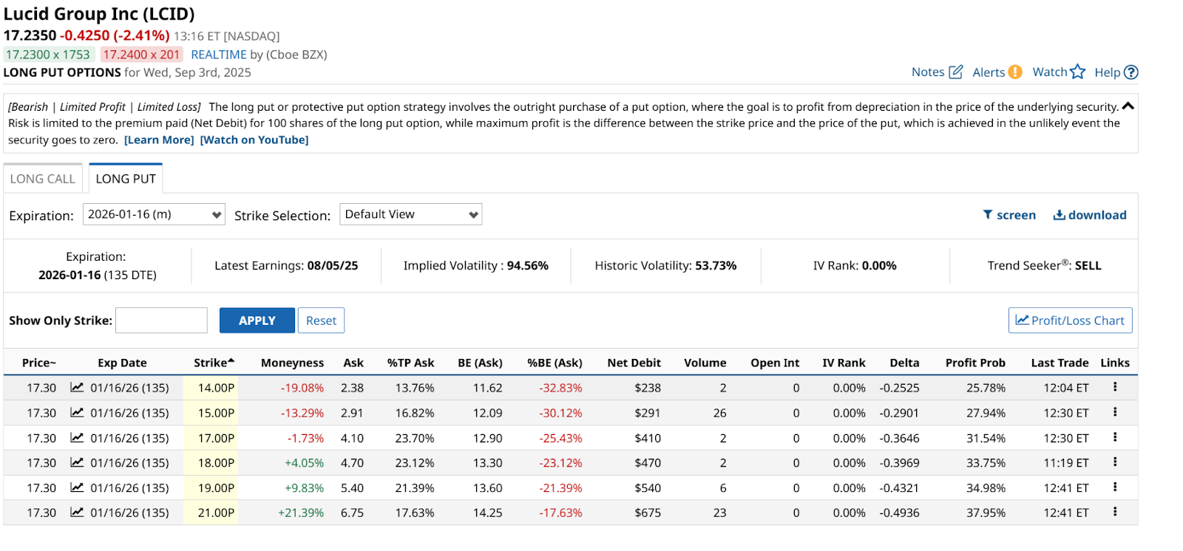This screenshot has height=551, width=1183.
Task: Click the screen filter icon
Action: (987, 215)
